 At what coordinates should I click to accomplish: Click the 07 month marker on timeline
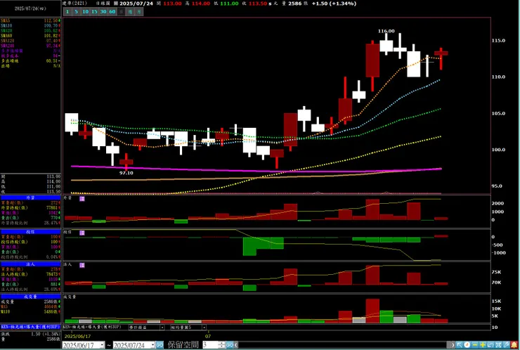pos(207,337)
